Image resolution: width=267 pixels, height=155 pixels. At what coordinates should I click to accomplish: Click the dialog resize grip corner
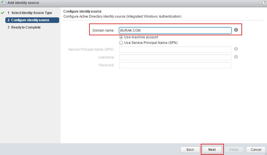coord(266,154)
